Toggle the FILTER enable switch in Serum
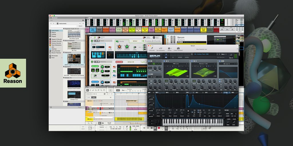The image size is (293, 146). [220, 61]
